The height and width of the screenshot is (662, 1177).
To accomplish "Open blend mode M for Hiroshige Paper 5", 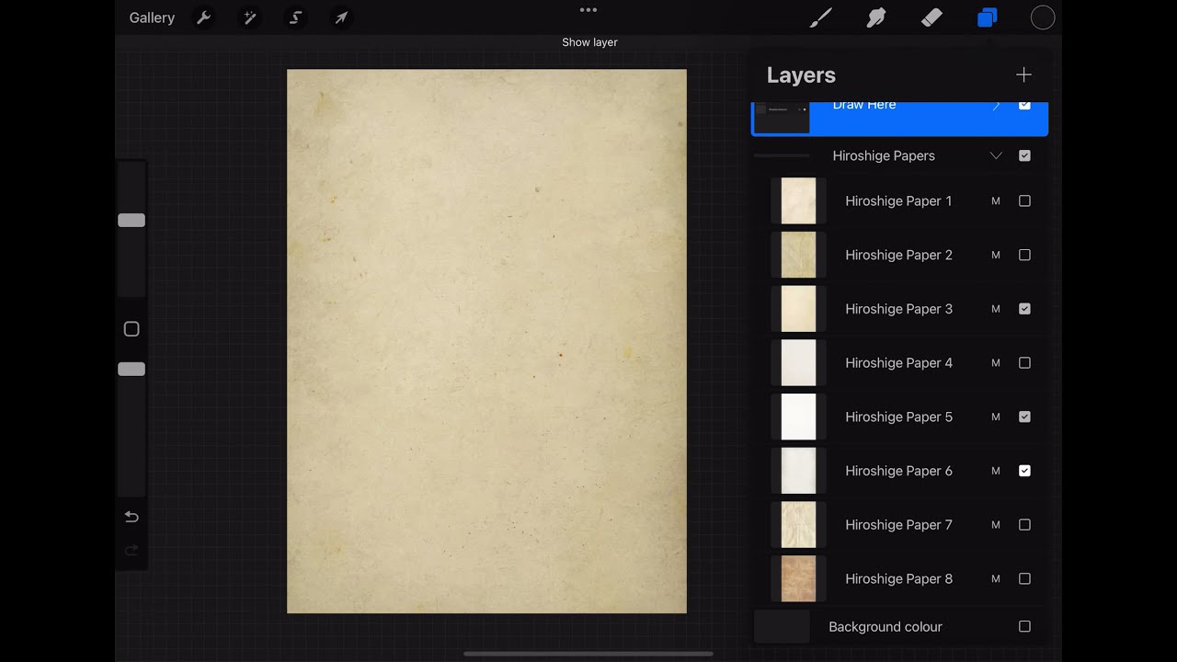I will click(996, 417).
